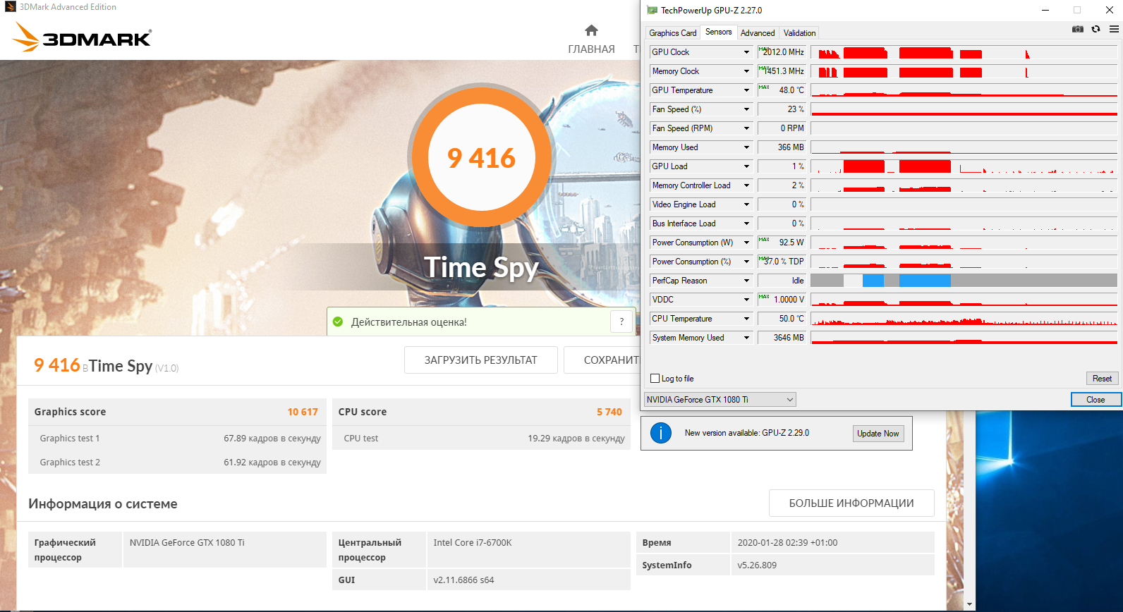This screenshot has width=1123, height=612.
Task: Click the Reset button in GPU-Z
Action: coord(1102,379)
